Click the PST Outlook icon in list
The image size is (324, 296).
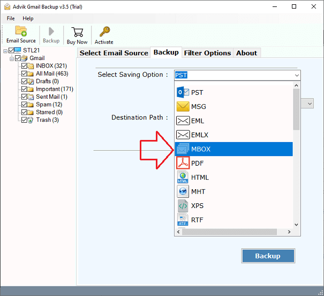click(x=183, y=92)
